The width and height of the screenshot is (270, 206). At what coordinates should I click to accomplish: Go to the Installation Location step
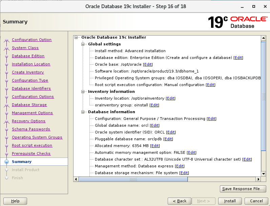[x=31, y=64]
